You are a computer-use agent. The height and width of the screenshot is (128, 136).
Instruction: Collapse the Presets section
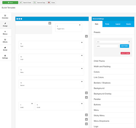[113, 32]
